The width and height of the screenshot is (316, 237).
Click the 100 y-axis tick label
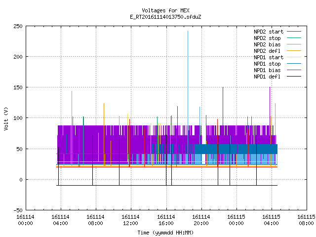tap(18, 118)
